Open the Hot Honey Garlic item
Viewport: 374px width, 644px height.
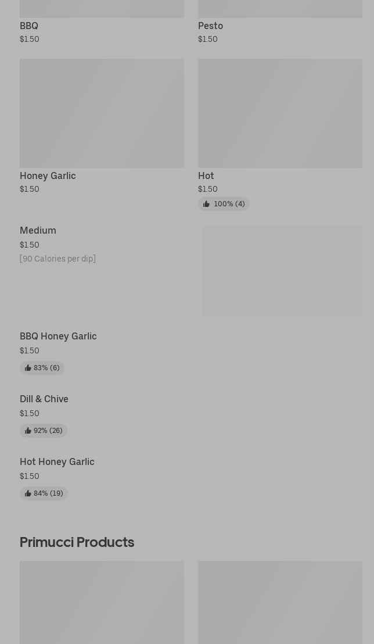(x=57, y=462)
